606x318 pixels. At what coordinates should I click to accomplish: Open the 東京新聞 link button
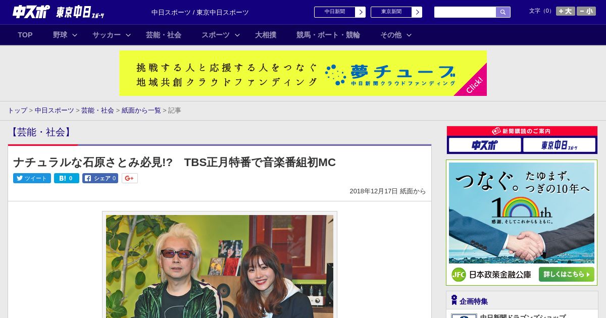pos(391,12)
